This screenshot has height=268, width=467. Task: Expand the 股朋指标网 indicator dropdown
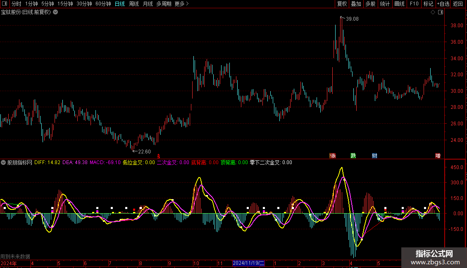pos(3,162)
